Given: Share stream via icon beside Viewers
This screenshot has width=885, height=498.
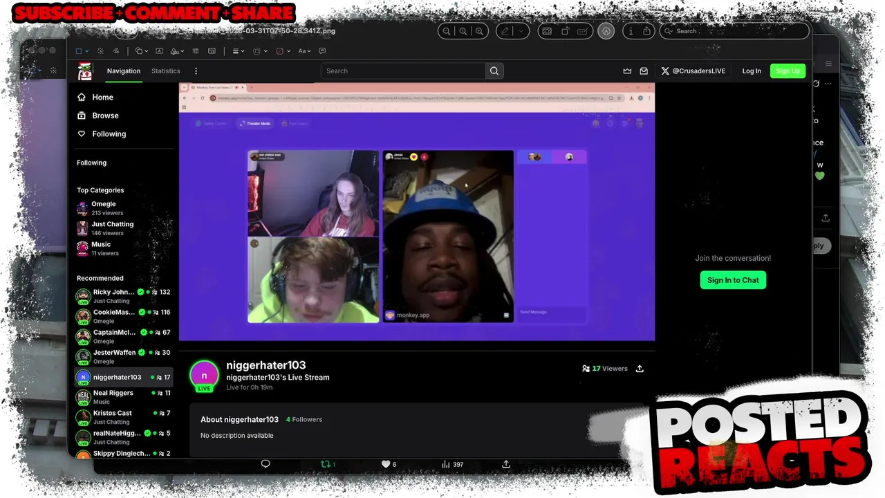Looking at the screenshot, I should click(x=640, y=369).
